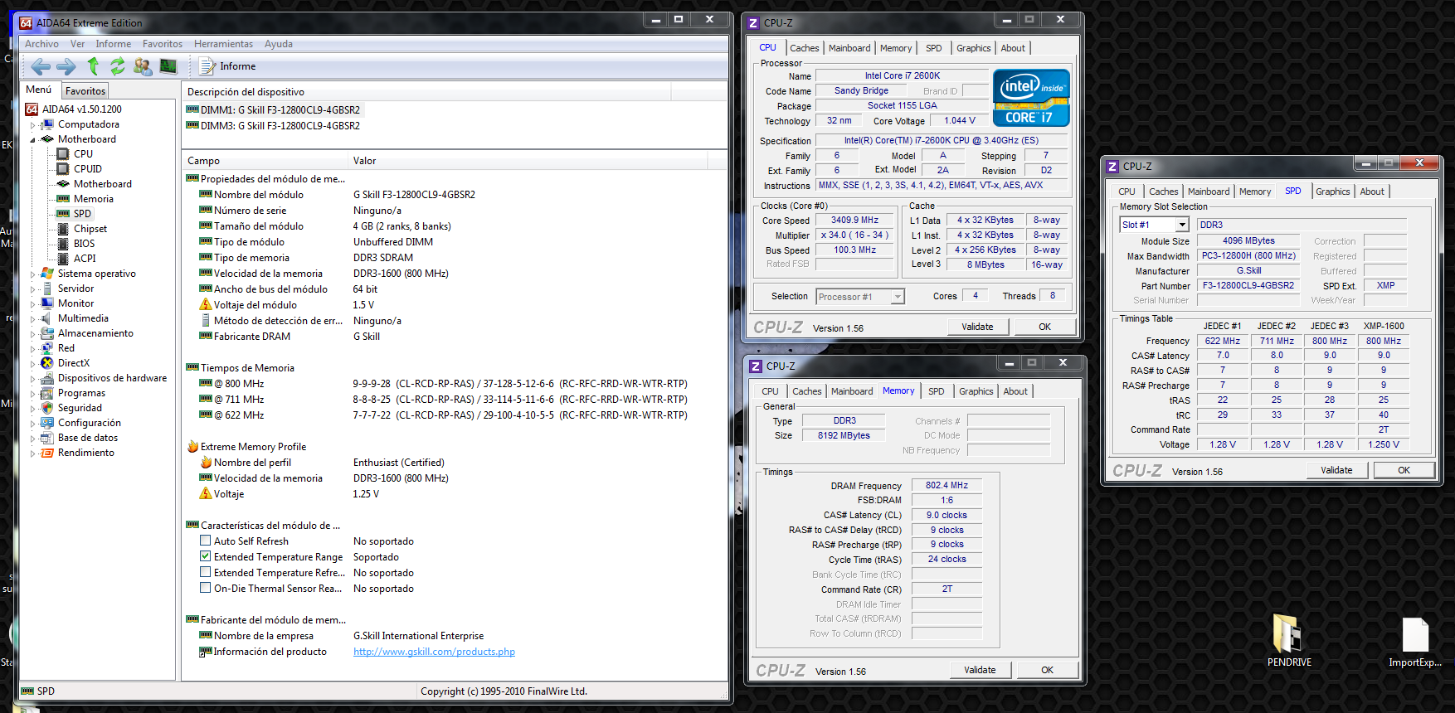Open SPD tab in Memory CPU-Z window

click(936, 391)
